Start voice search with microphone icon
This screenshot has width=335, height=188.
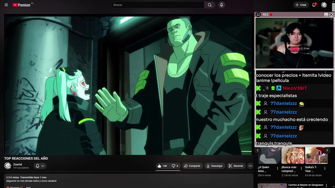(221, 5)
